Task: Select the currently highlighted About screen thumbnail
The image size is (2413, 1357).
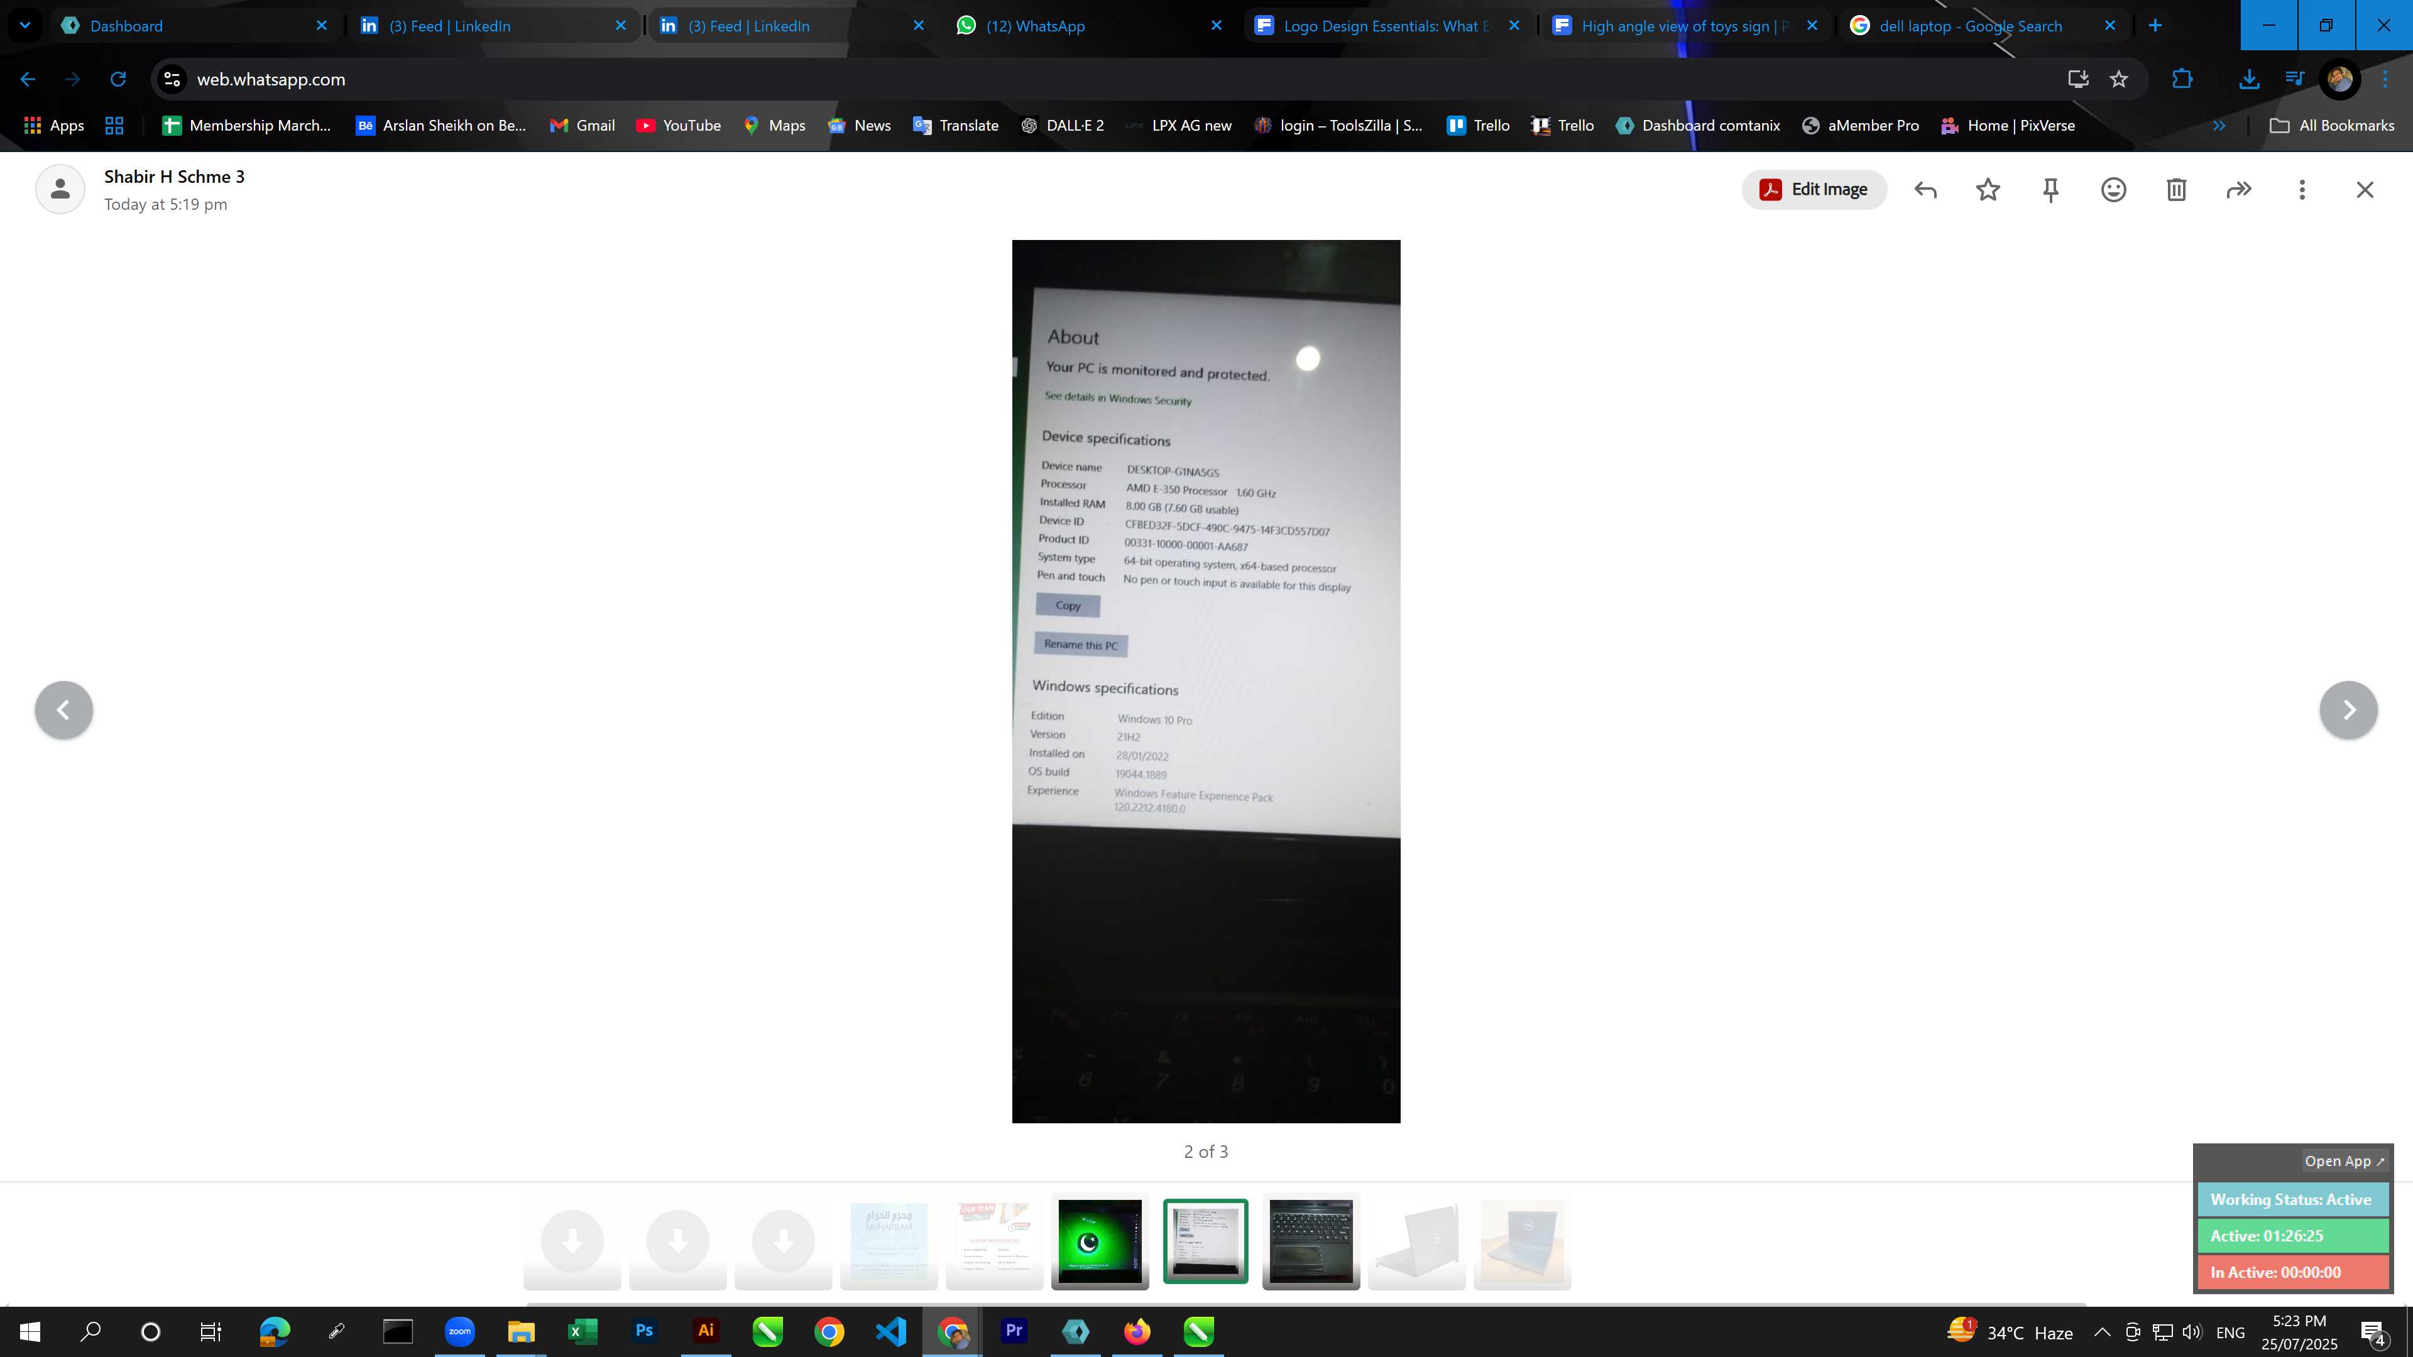Action: pyautogui.click(x=1206, y=1241)
